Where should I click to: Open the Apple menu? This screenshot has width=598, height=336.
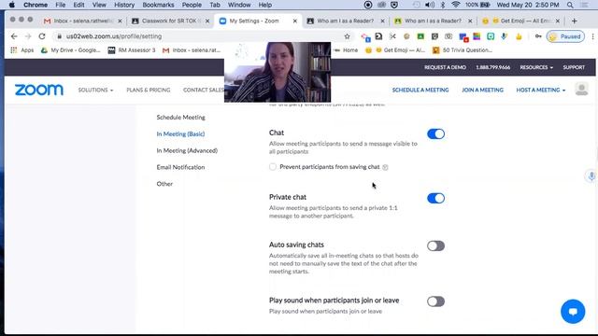(x=12, y=5)
